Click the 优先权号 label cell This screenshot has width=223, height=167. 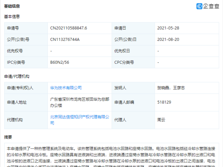26,51
